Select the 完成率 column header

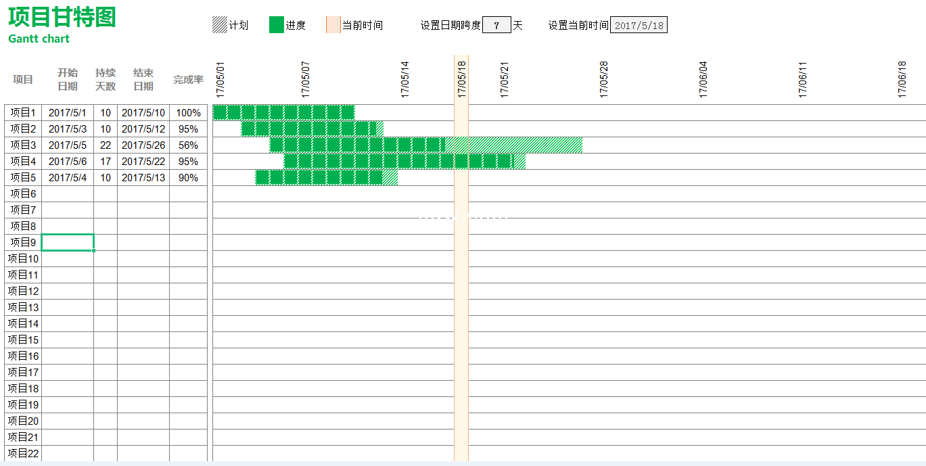(188, 80)
